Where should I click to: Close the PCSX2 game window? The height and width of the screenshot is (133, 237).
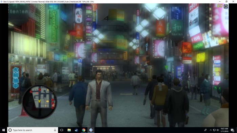pos(233,1)
